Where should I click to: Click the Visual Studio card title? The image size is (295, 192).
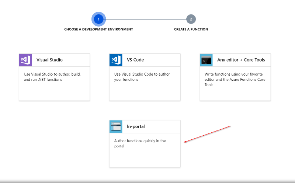(x=50, y=60)
